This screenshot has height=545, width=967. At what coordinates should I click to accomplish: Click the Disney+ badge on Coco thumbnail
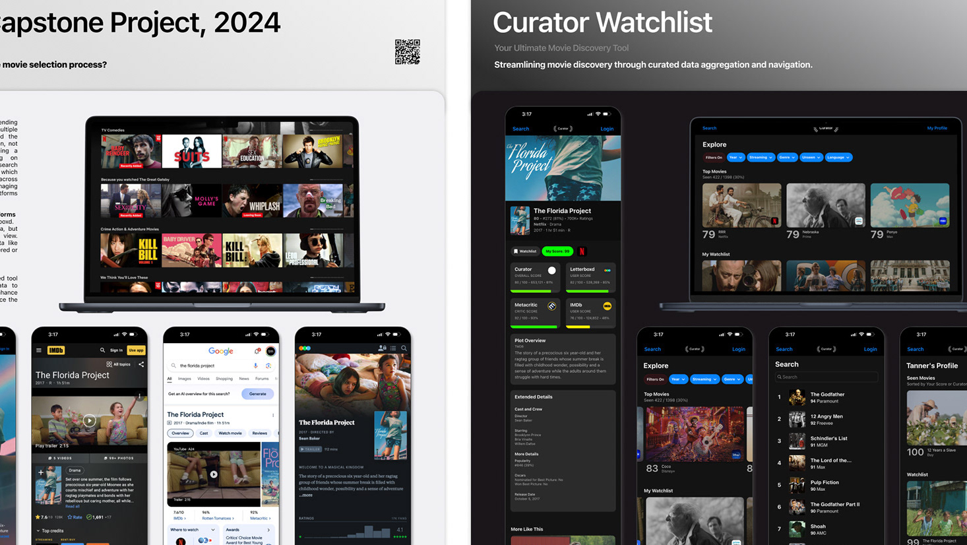[736, 455]
